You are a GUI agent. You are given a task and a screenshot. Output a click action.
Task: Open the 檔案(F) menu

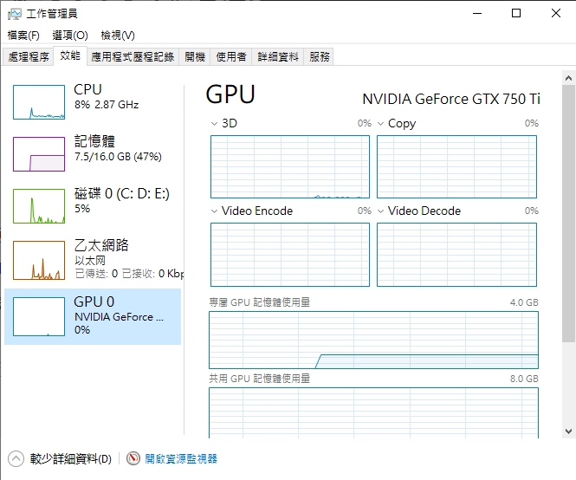[x=23, y=36]
